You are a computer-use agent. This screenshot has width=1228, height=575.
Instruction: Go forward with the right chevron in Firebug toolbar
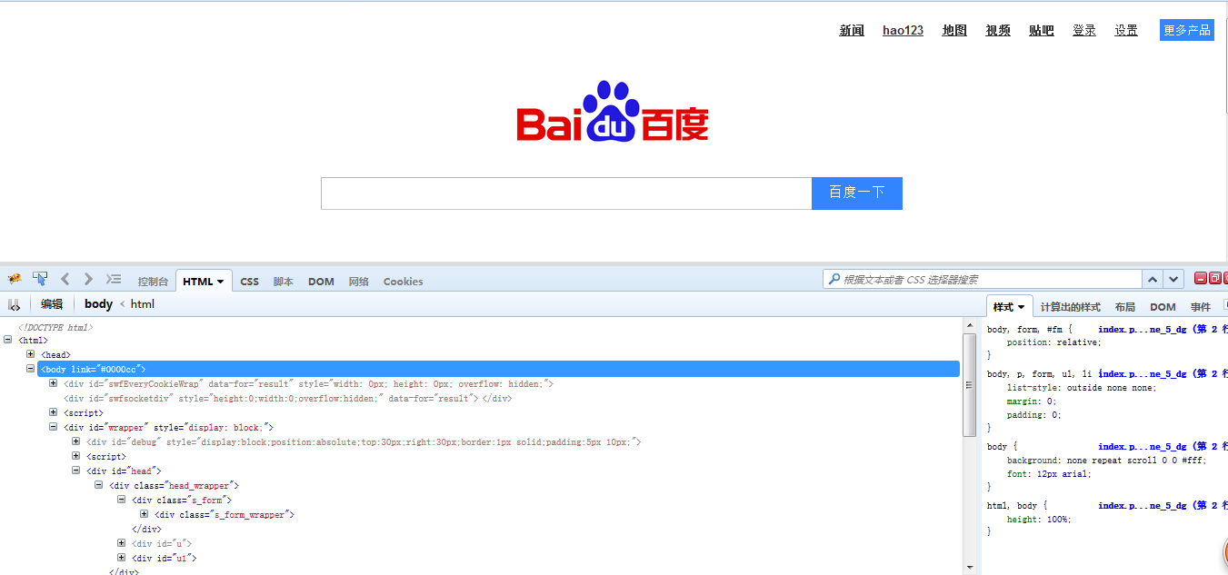tap(88, 279)
